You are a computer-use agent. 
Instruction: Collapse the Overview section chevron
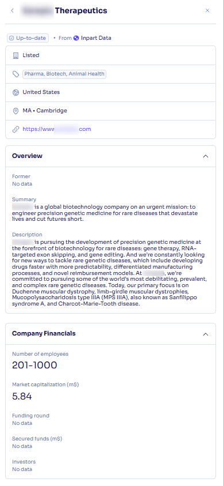tap(205, 156)
